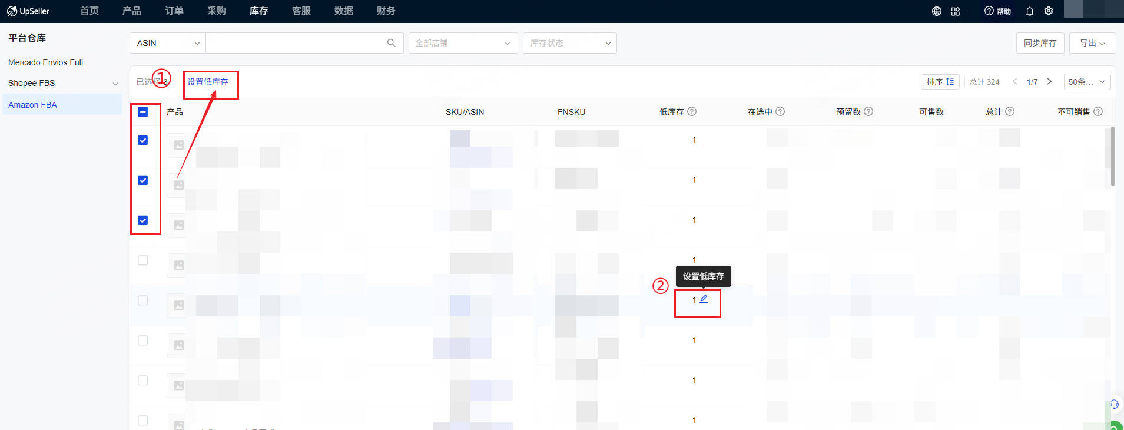
Task: Click the 1/7 page indicator
Action: click(x=1032, y=82)
